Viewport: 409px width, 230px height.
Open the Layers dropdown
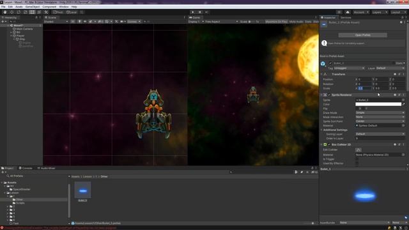click(x=380, y=12)
